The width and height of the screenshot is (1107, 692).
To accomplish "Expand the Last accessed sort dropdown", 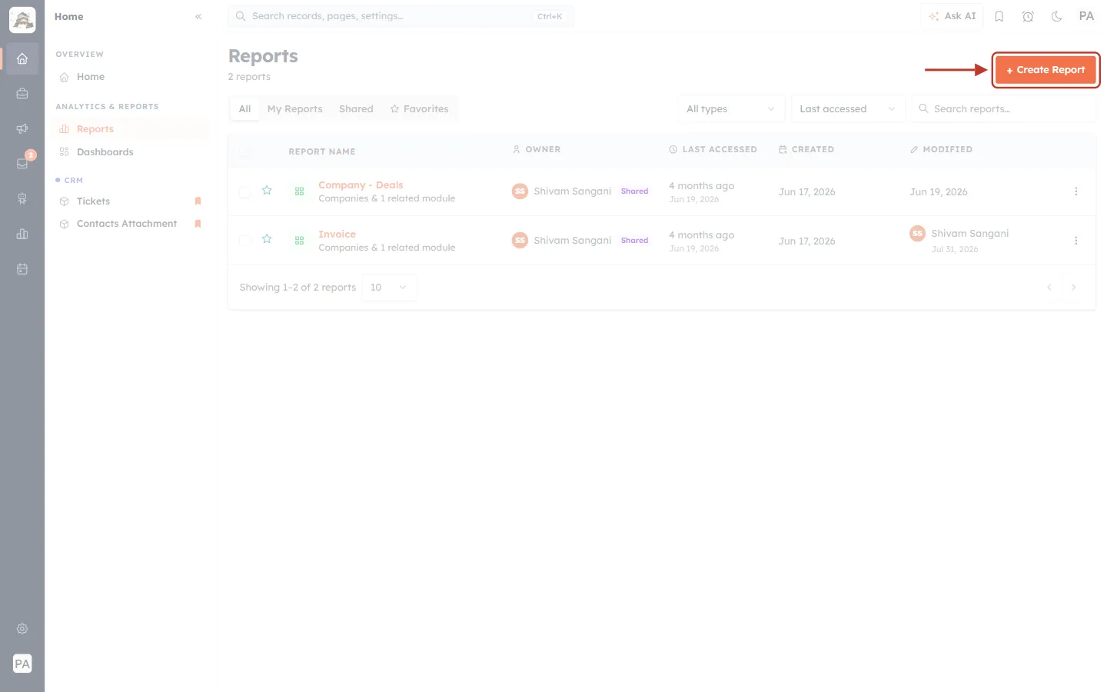I will click(848, 109).
